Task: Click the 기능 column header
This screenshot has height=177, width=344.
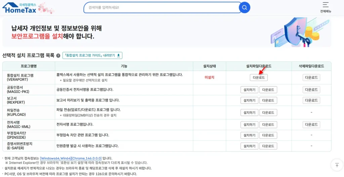Action: 124,66
